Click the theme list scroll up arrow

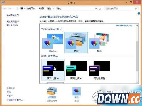[x=137, y=25]
